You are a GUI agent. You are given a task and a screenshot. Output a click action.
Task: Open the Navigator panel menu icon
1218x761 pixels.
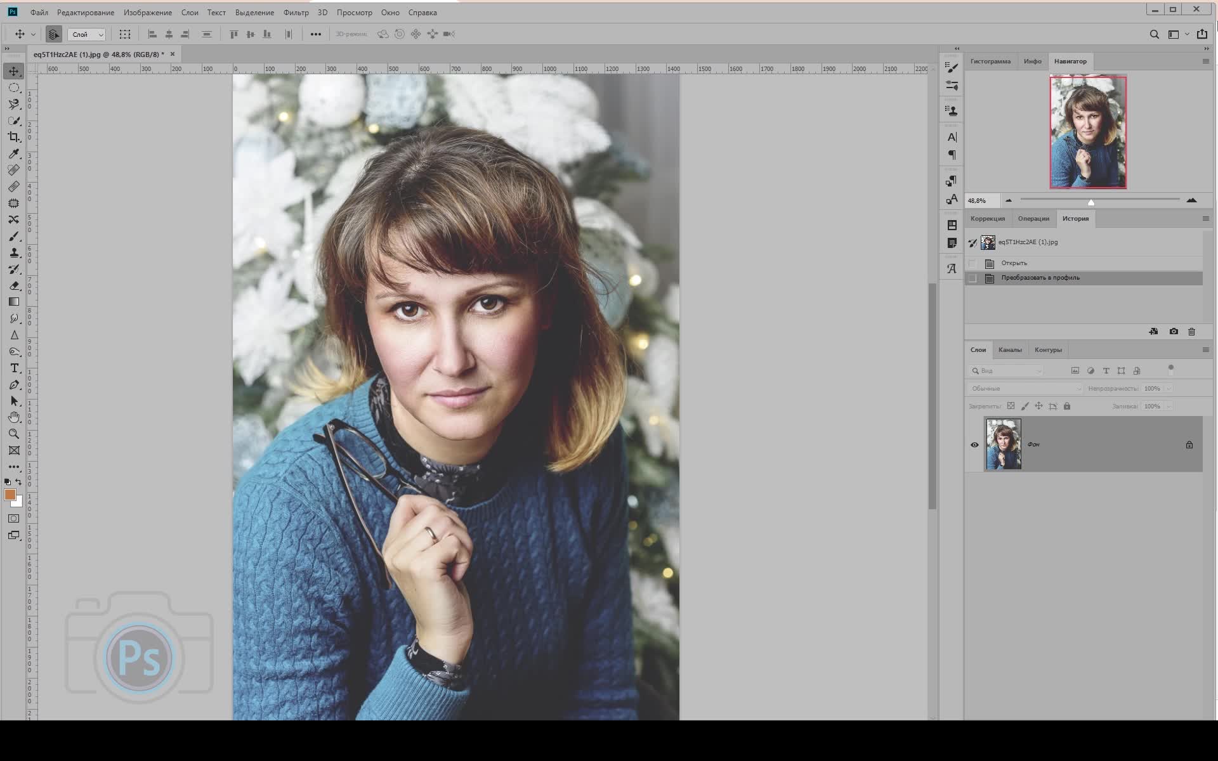point(1205,62)
